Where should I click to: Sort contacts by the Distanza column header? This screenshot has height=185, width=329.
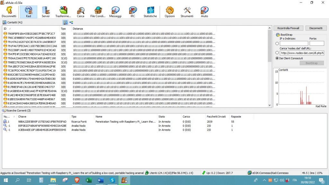78,29
